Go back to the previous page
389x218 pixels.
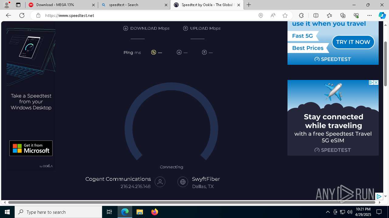[9, 15]
